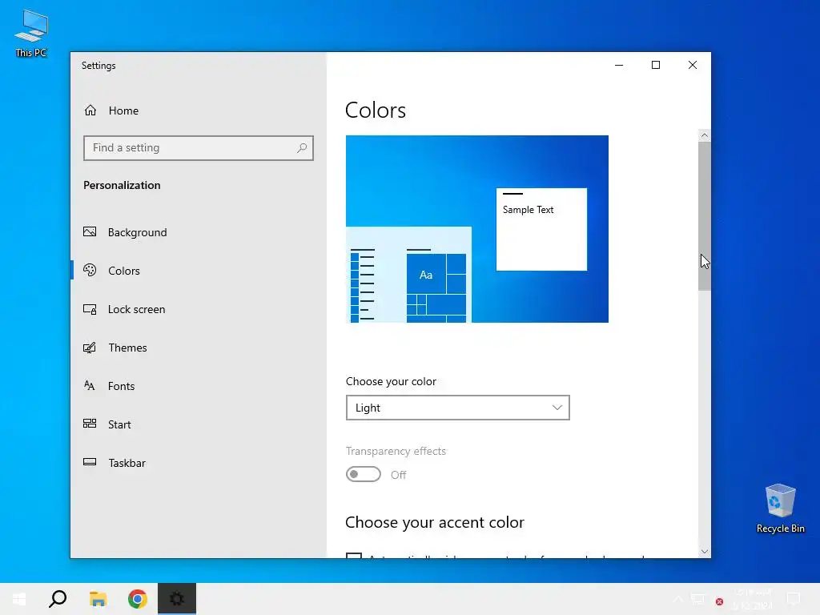820x615 pixels.
Task: Click the Choose your accent color heading
Action: click(435, 522)
